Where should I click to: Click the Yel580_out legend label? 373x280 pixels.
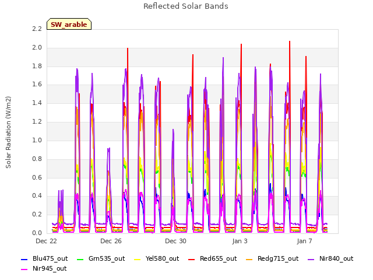(x=162, y=258)
